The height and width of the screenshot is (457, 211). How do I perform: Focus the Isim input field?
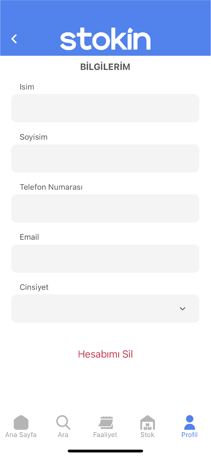coord(105,108)
